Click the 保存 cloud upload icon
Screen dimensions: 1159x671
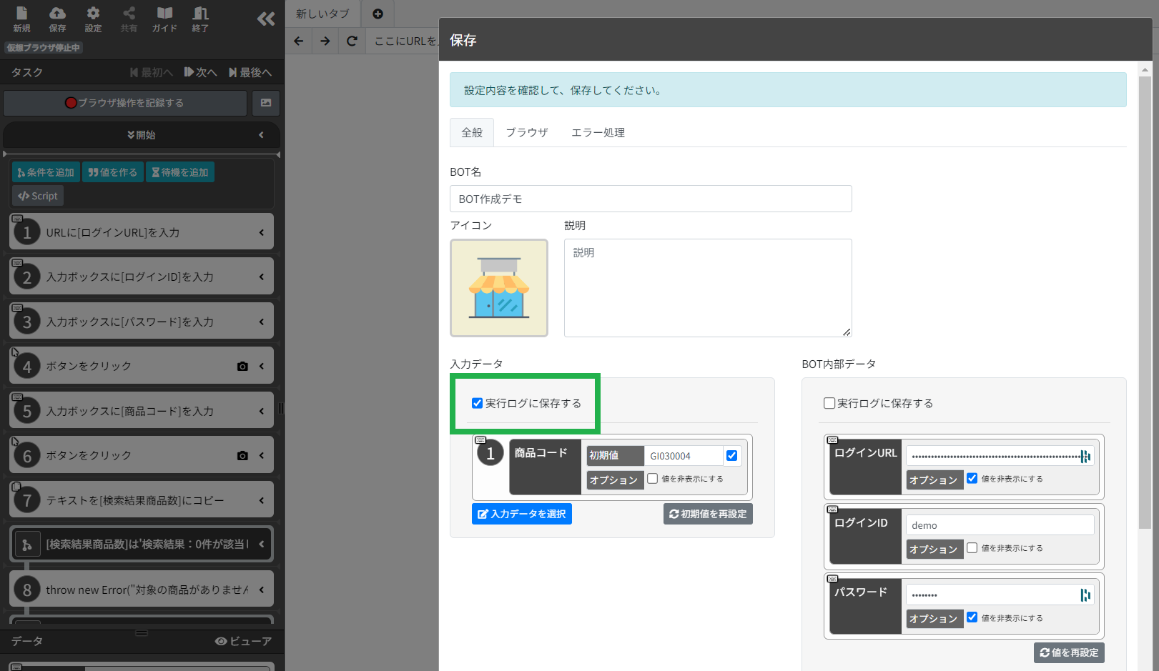click(57, 19)
